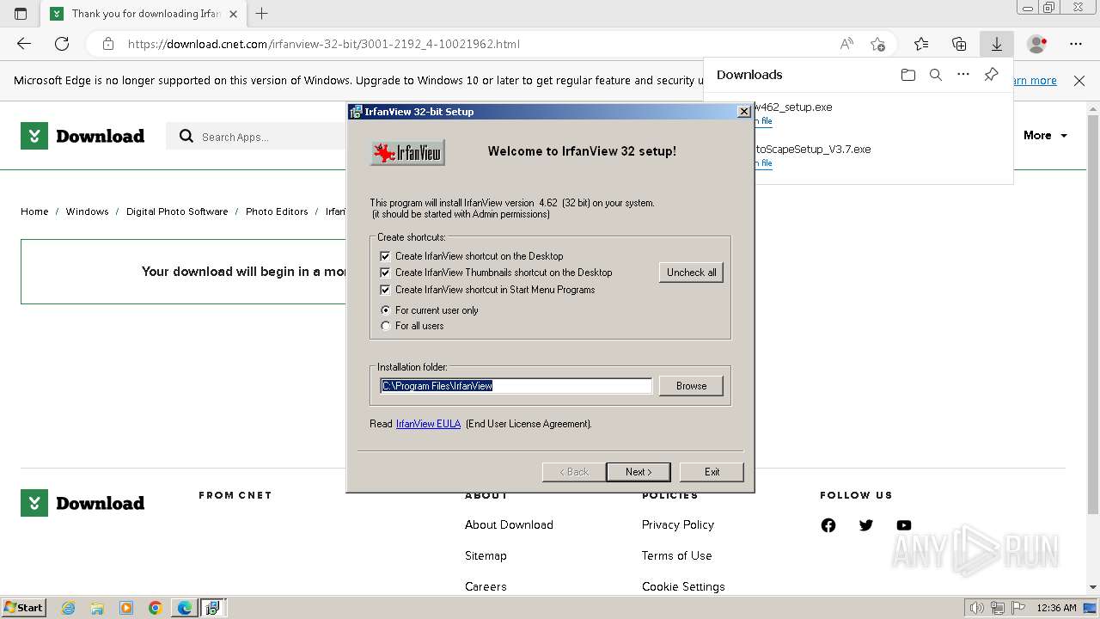Open the Favorites list icon

(921, 44)
